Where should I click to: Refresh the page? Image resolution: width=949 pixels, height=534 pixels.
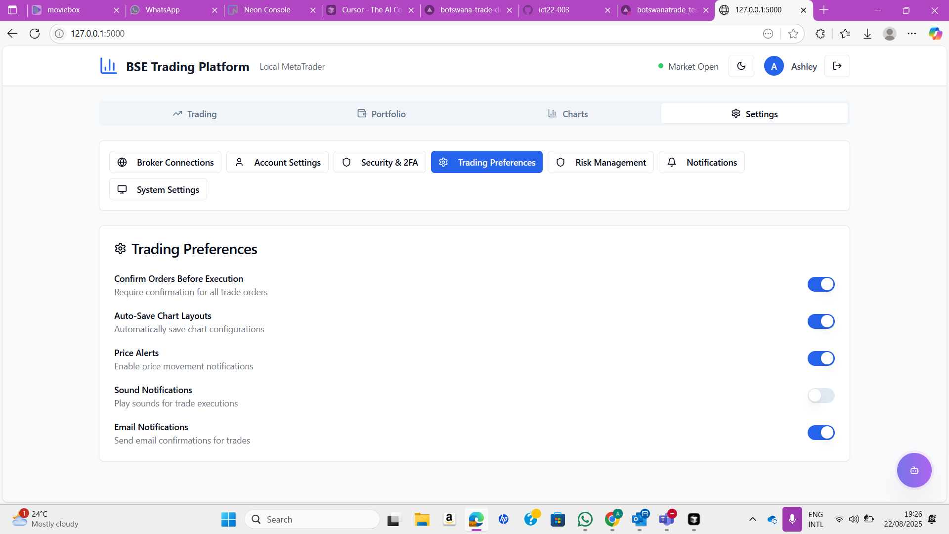[35, 34]
